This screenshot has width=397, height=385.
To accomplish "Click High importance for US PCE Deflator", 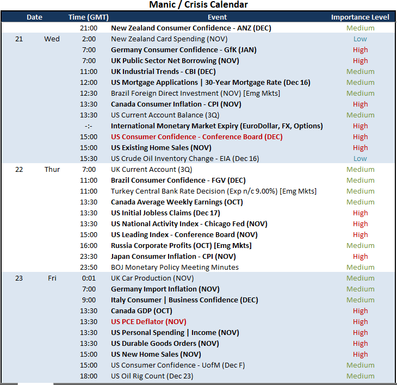I will tap(360, 322).
